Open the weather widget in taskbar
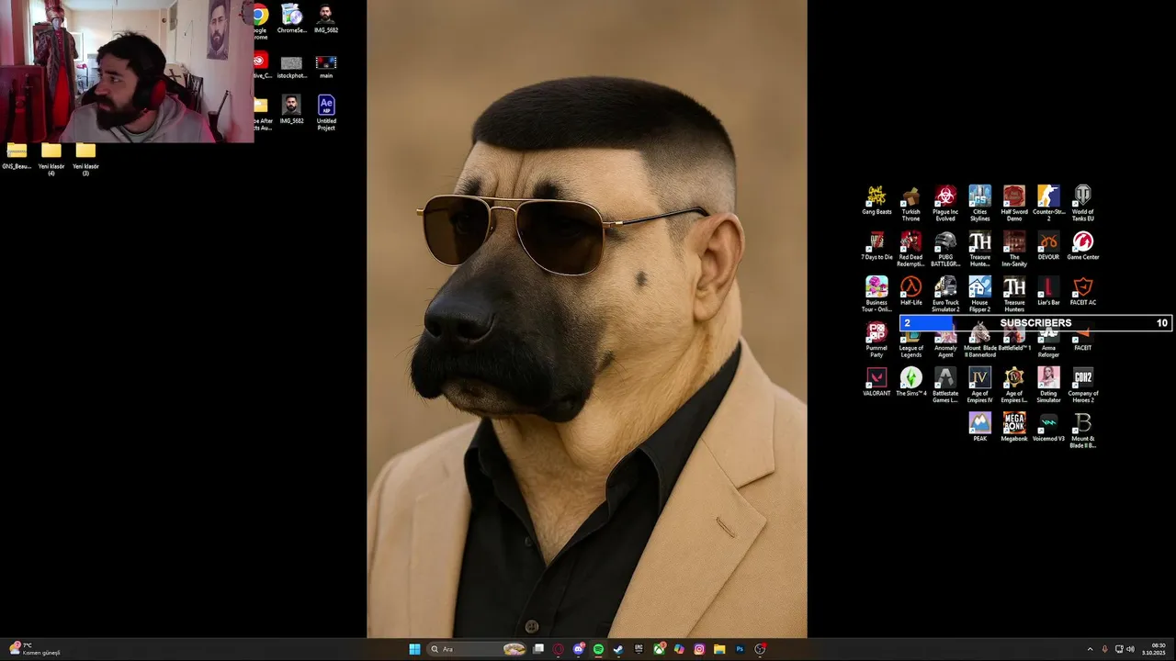 click(34, 649)
